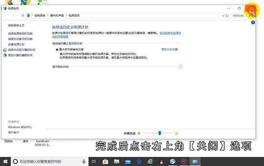Open the Mail app from the taskbar
This screenshot has width=264, height=166.
128,162
